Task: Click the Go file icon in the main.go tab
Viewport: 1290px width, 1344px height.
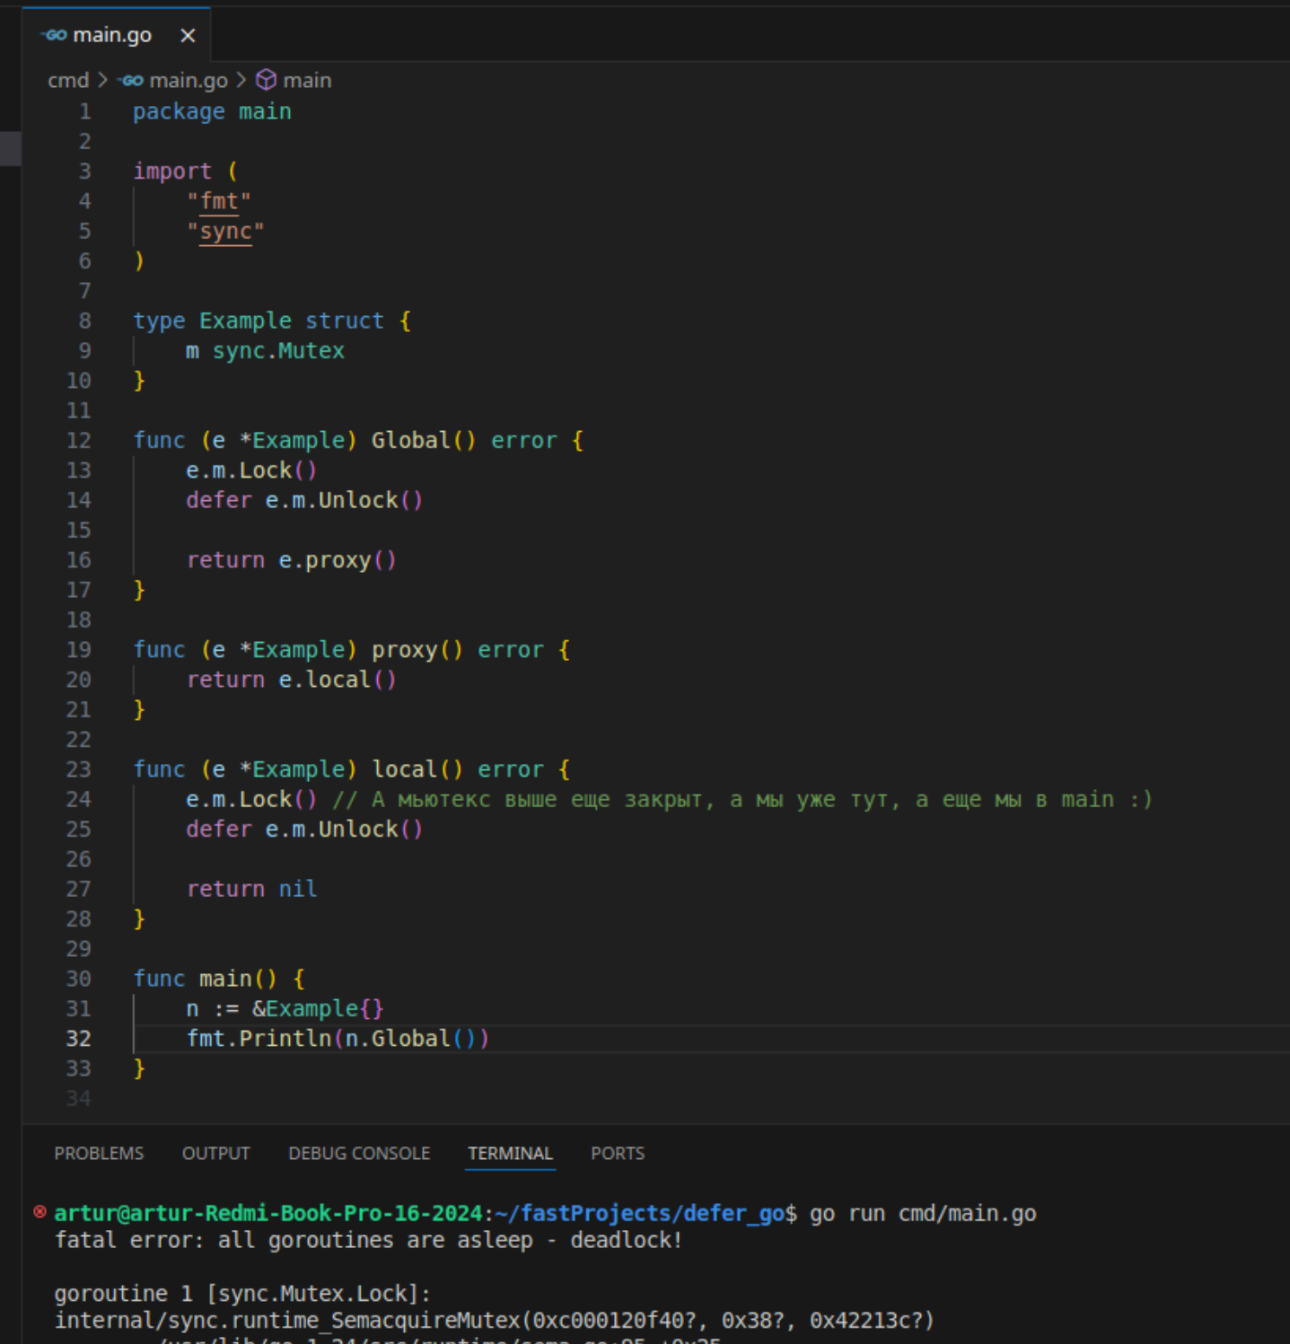Action: pos(55,35)
